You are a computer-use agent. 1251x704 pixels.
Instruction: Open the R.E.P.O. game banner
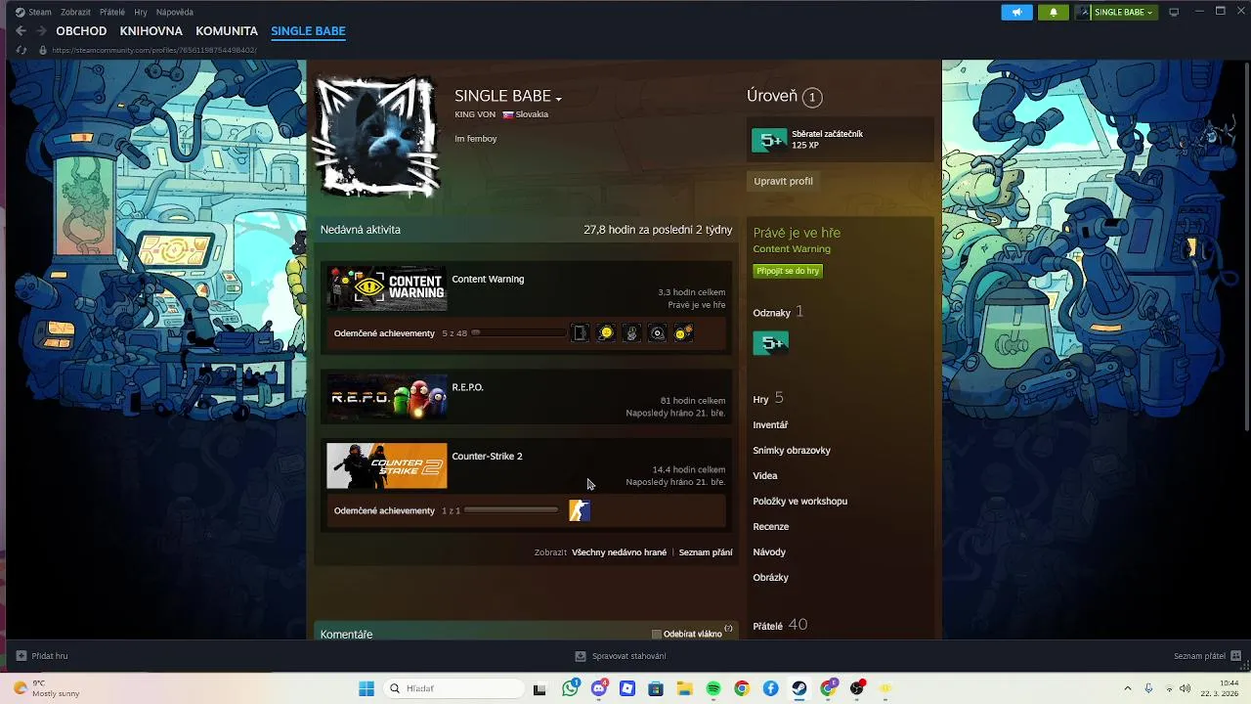click(387, 397)
